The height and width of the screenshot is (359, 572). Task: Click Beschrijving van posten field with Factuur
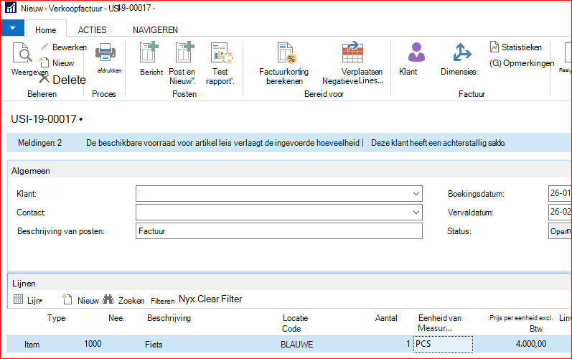point(279,231)
